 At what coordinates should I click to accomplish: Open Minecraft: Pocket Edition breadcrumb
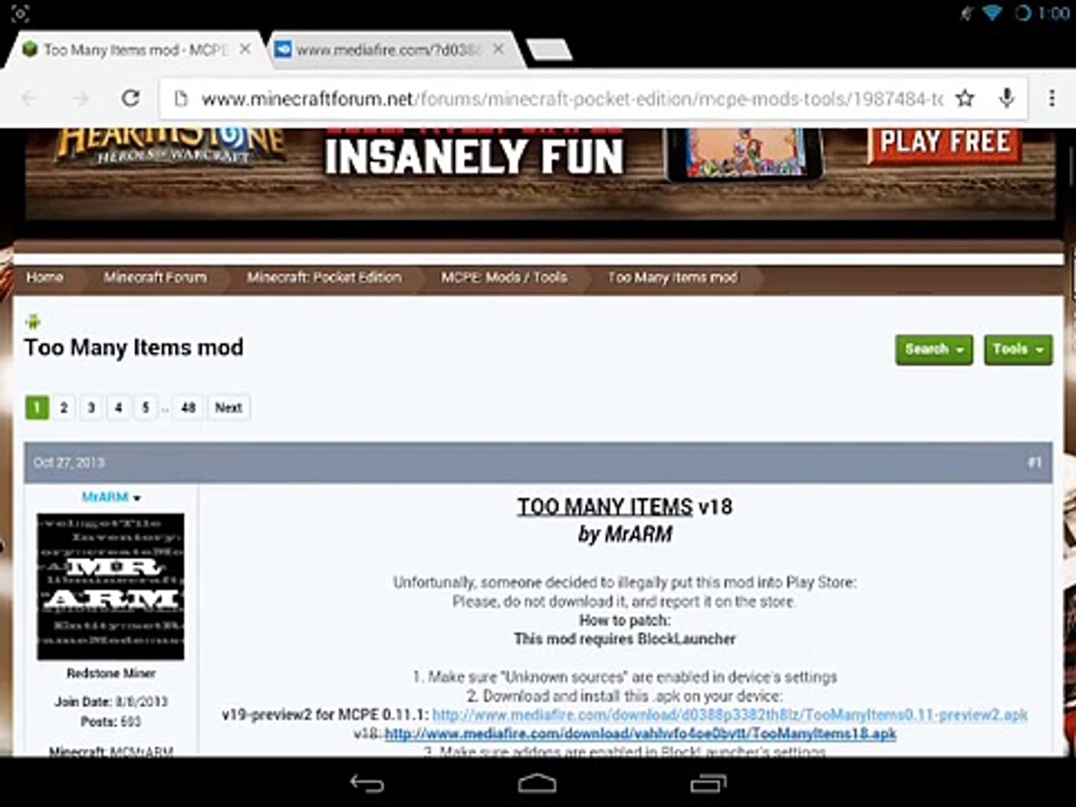pyautogui.click(x=324, y=277)
